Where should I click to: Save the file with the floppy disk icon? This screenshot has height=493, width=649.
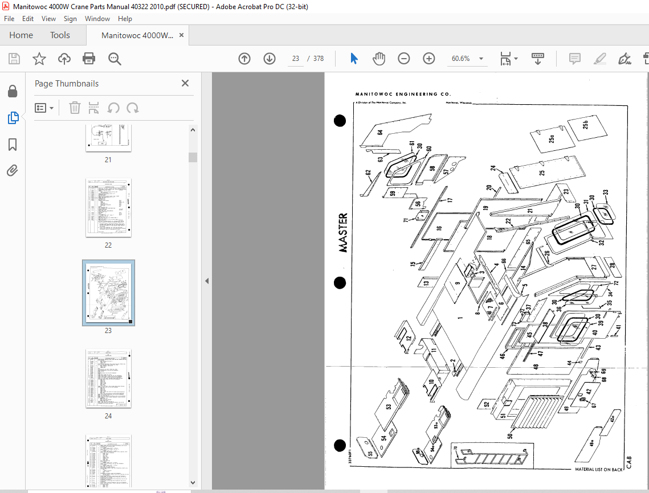14,59
